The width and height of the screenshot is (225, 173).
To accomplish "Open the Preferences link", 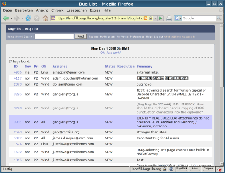I will 137,37.
